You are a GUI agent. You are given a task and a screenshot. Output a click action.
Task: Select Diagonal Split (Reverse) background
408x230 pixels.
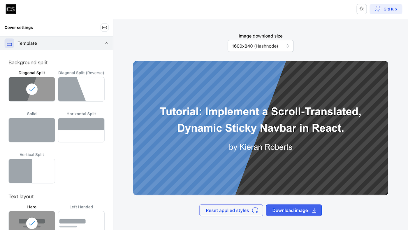tap(81, 89)
